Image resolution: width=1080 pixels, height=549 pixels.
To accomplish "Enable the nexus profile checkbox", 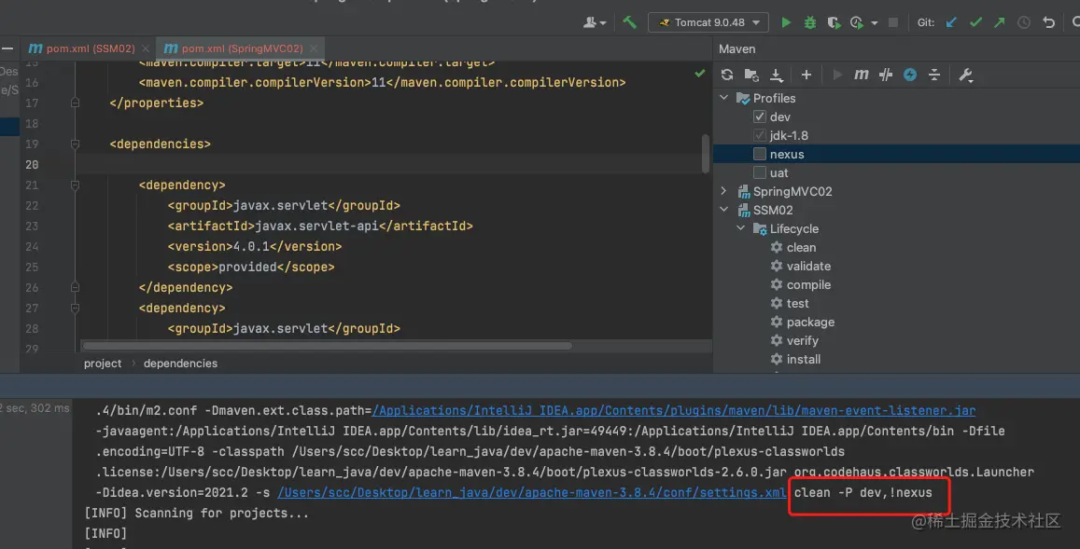I will (x=759, y=154).
